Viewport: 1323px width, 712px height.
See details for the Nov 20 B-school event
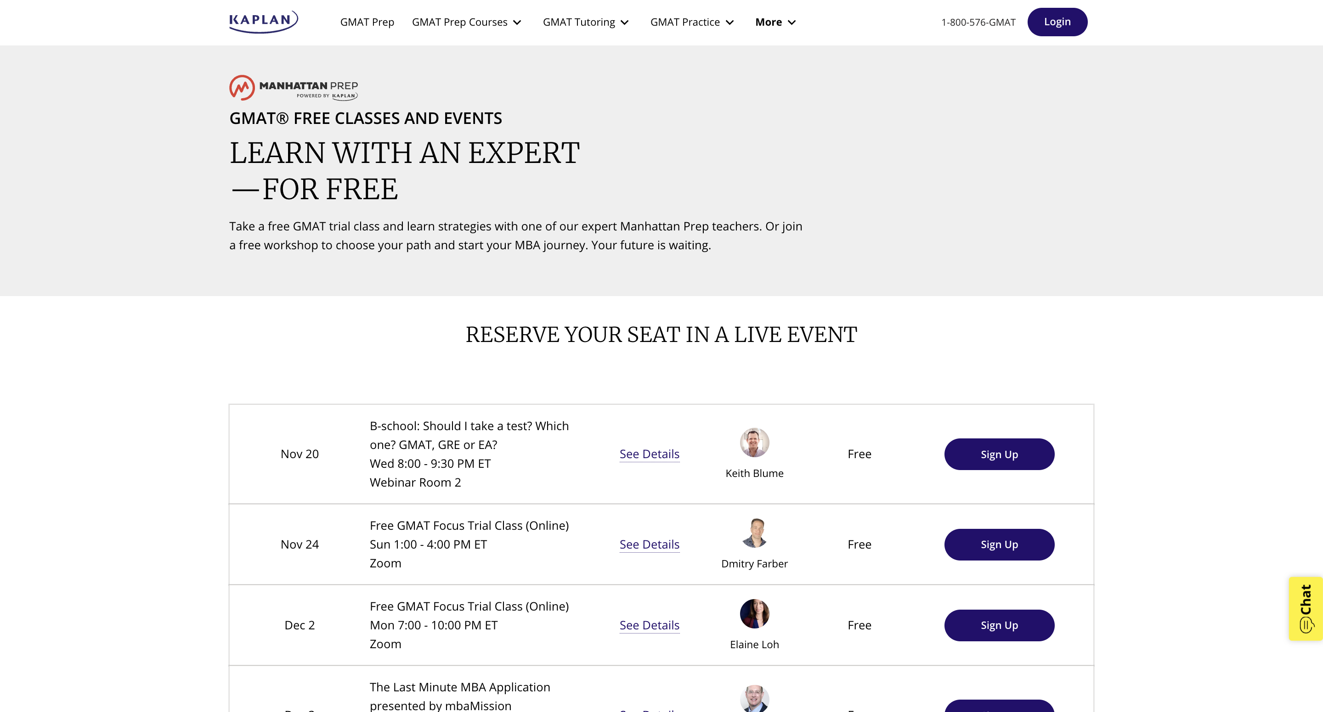tap(649, 454)
